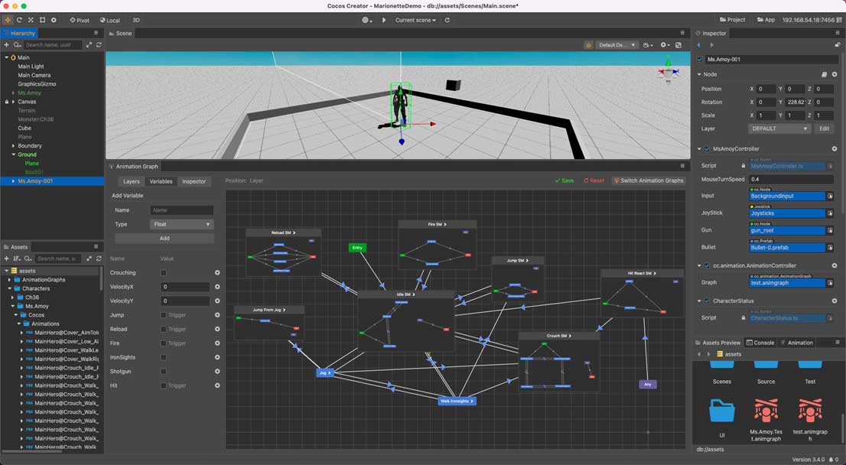Enable the IronSights checkbox

(x=164, y=357)
